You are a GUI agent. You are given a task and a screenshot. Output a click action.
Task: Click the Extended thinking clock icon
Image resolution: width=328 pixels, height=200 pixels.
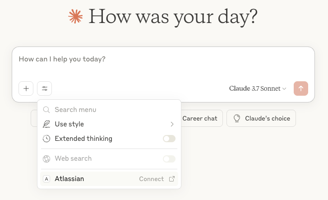point(46,139)
